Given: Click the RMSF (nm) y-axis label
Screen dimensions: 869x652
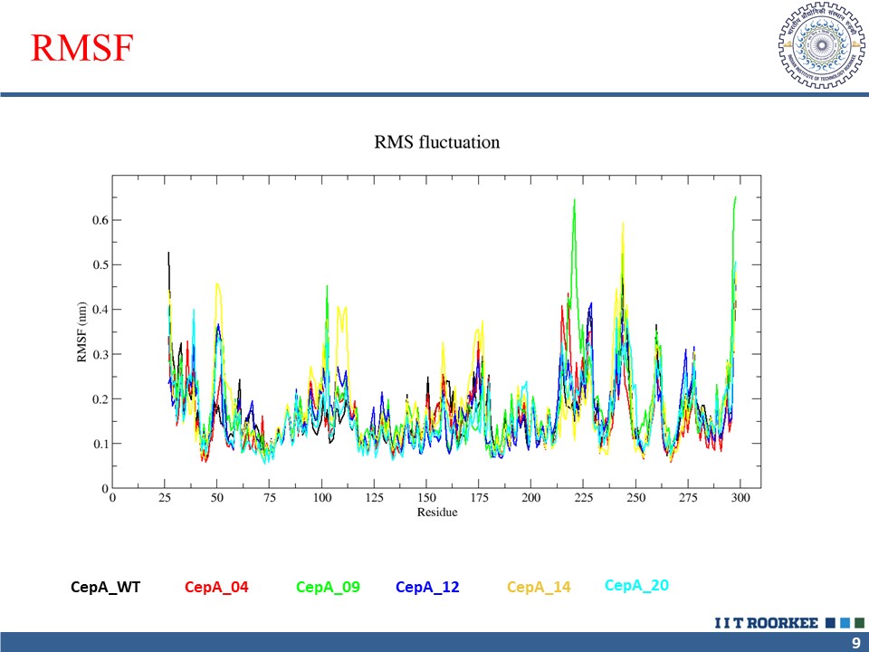Looking at the screenshot, I should click(x=81, y=331).
